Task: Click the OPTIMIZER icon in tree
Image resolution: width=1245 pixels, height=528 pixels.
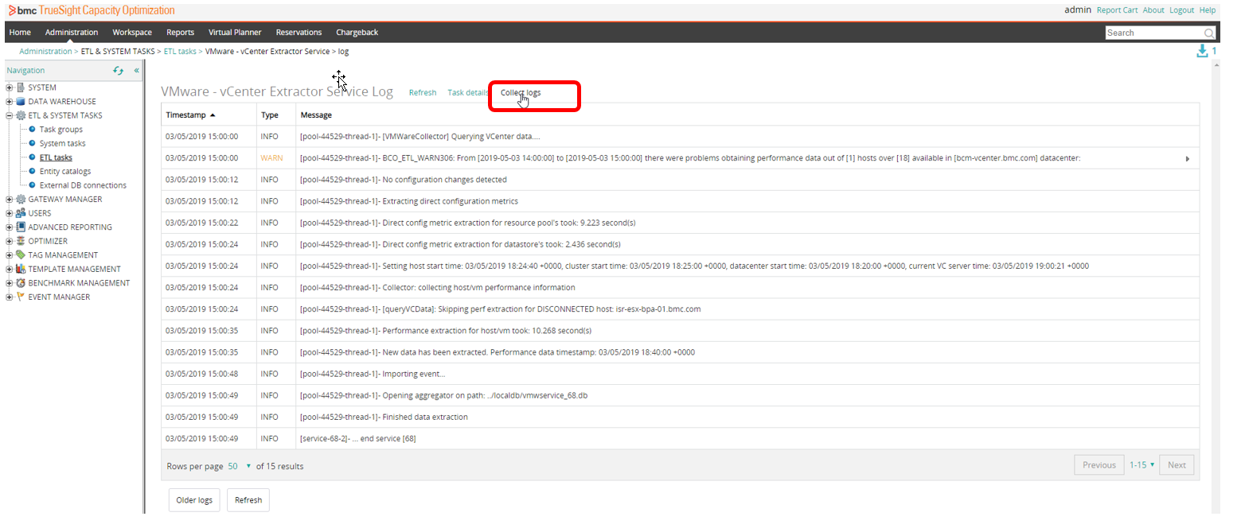Action: point(21,241)
